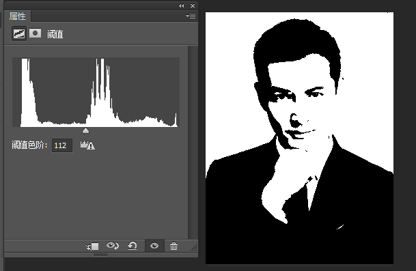Click the 阈值色阶 label
Viewport: 416px width, 271px height.
click(x=30, y=145)
